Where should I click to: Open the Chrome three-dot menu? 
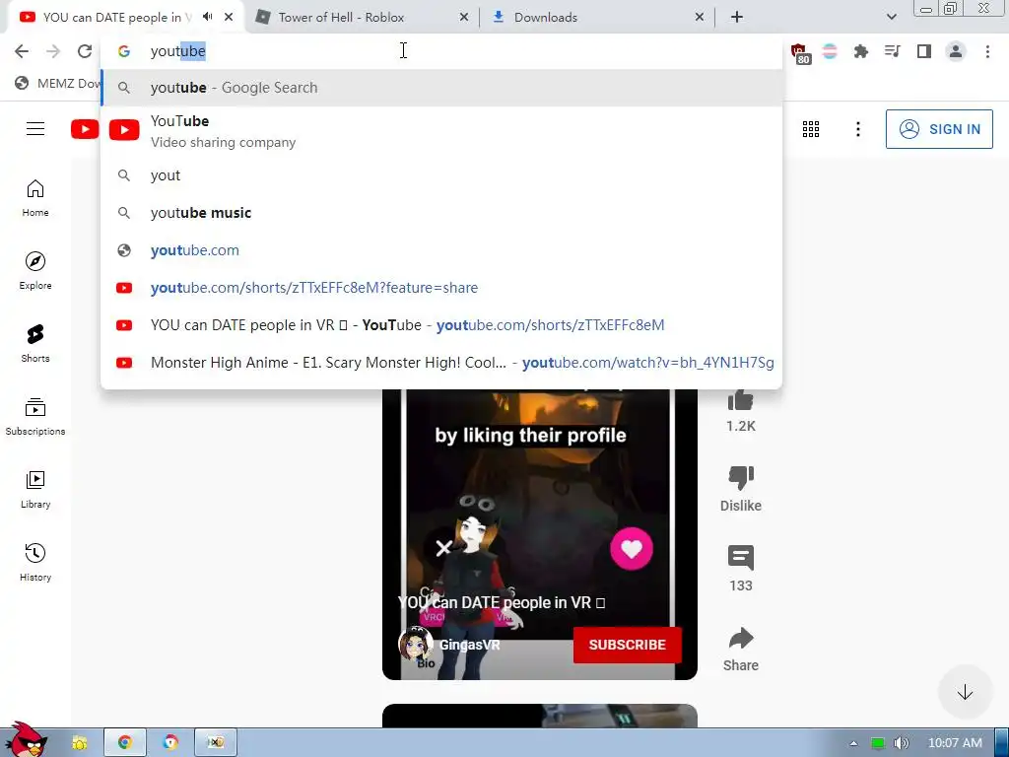(987, 51)
